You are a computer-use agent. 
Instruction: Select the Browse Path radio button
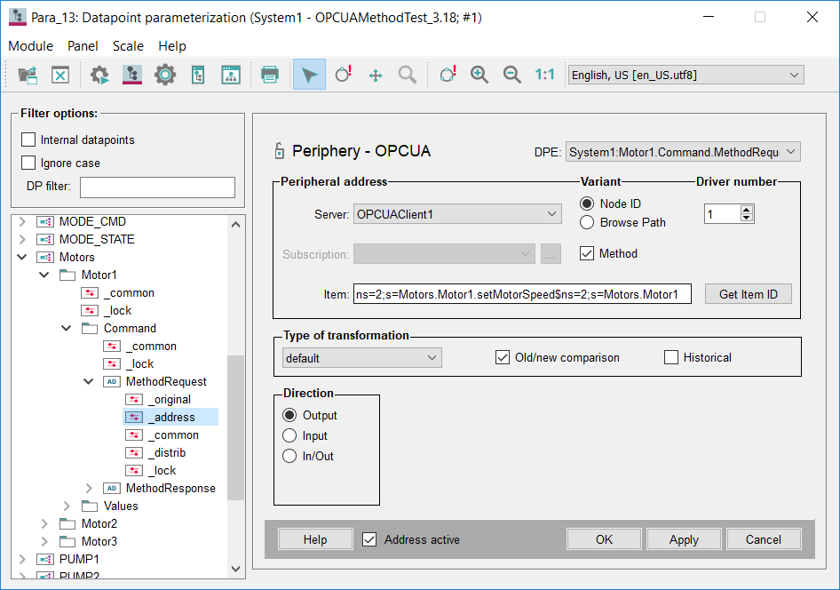[x=587, y=222]
